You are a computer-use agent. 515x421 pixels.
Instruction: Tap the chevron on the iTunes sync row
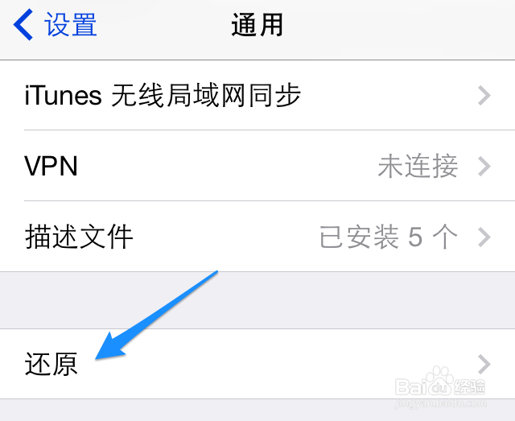click(484, 95)
